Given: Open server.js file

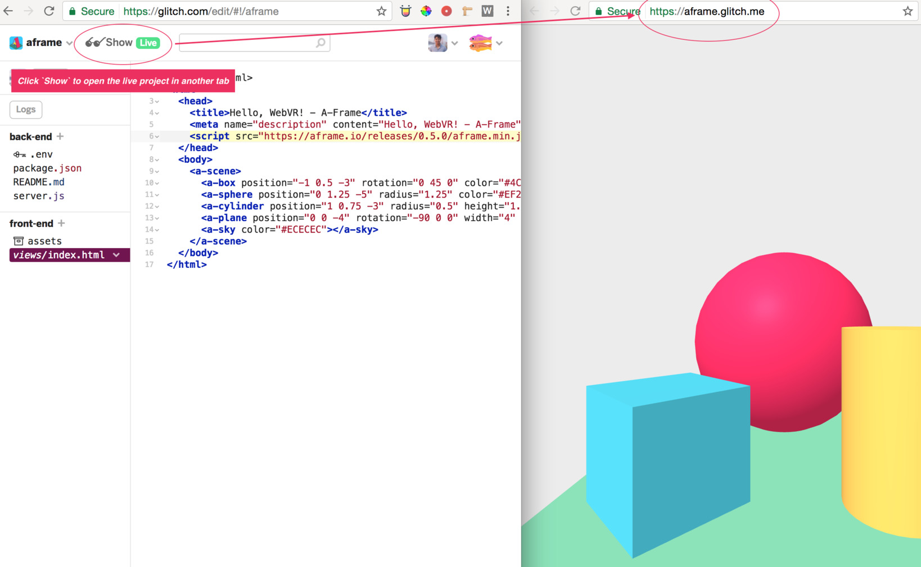Looking at the screenshot, I should click(x=39, y=196).
